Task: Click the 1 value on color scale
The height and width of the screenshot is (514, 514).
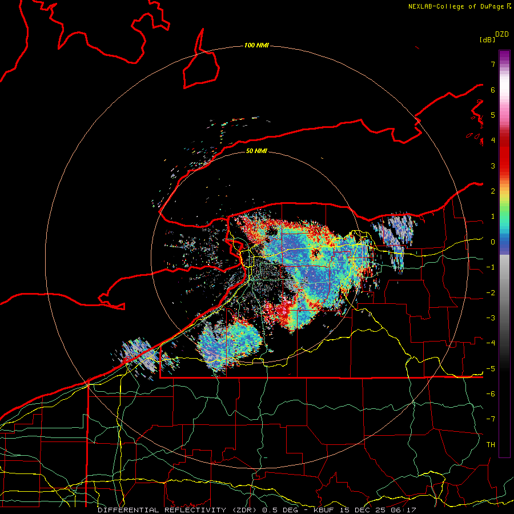Action: (493, 216)
